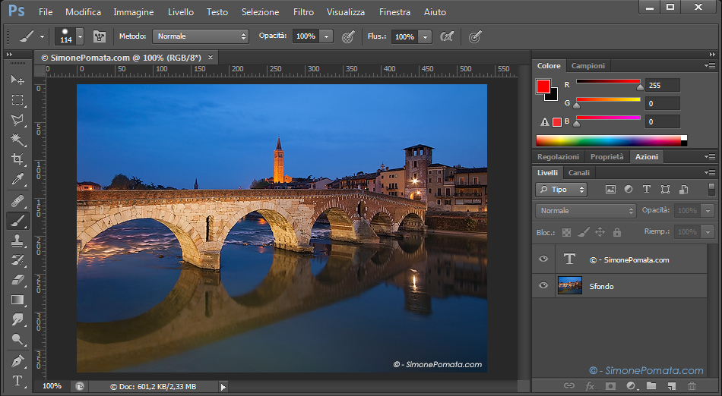Toggle shape layer filter

coord(665,189)
